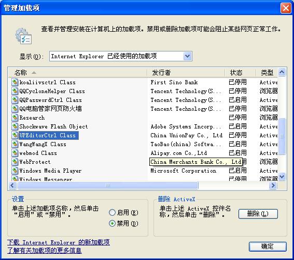Select the 启用(E) radio button
The width and height of the screenshot is (294, 260).
pyautogui.click(x=112, y=213)
